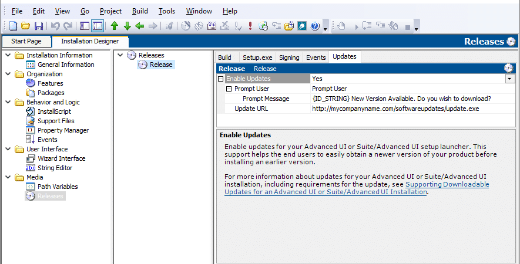This screenshot has width=520, height=264.
Task: Click the green back arrow icon
Action: click(x=140, y=26)
